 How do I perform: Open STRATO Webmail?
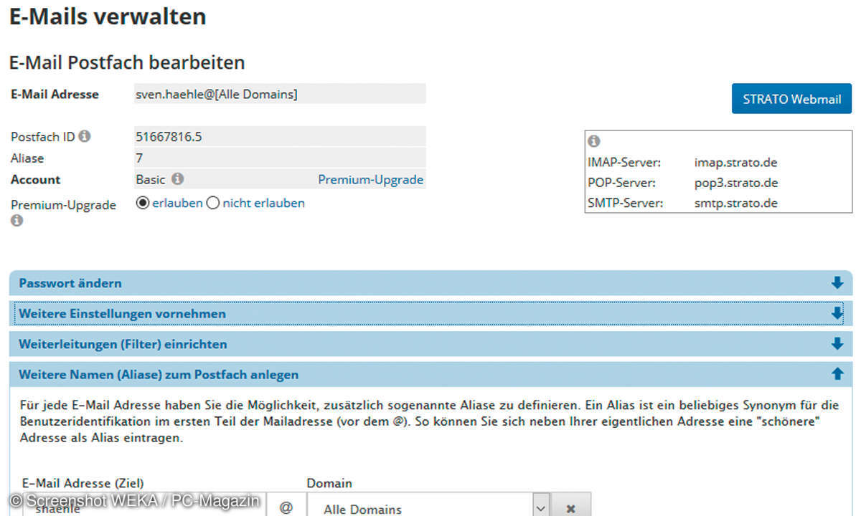(791, 99)
